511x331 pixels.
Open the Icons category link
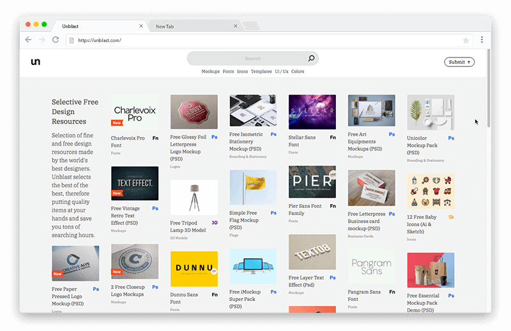pyautogui.click(x=242, y=71)
